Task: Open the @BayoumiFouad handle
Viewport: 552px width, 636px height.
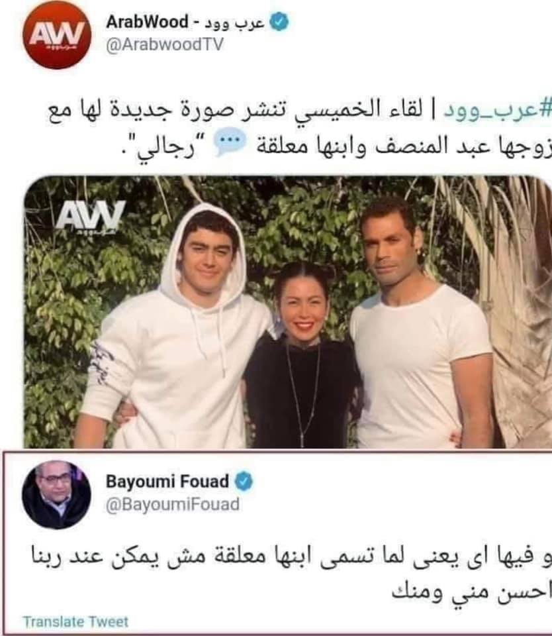Action: (173, 505)
